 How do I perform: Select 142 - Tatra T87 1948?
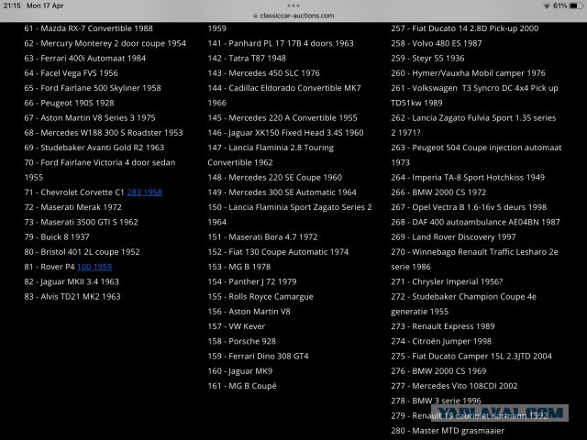tap(247, 59)
